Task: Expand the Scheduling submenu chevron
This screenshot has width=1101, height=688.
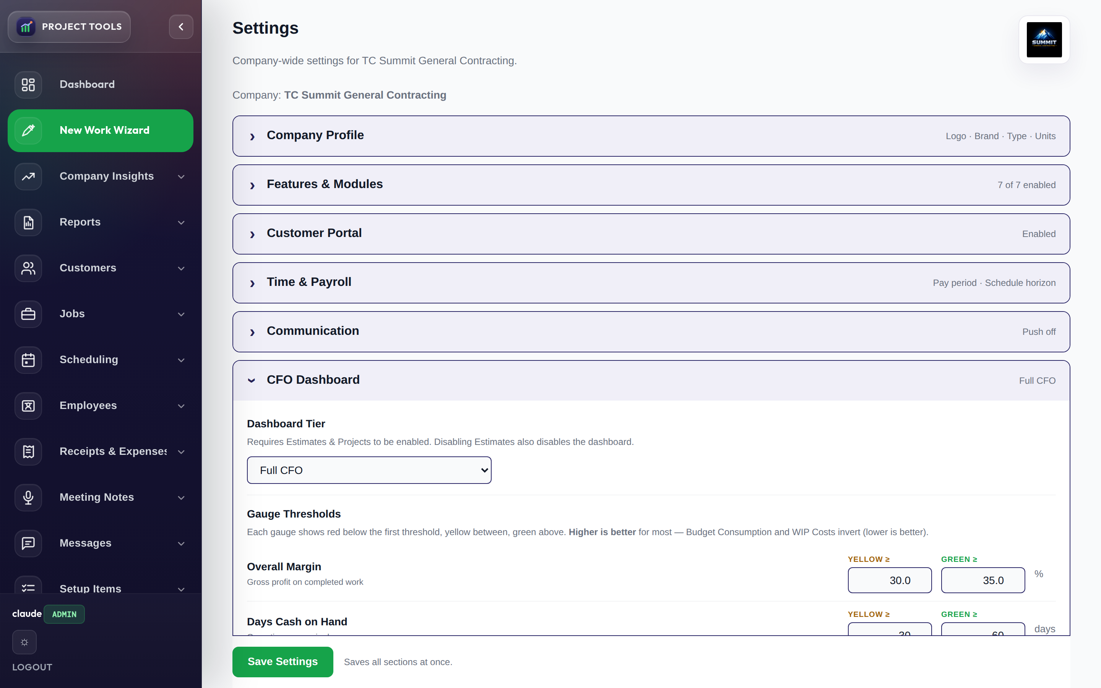Action: (181, 360)
